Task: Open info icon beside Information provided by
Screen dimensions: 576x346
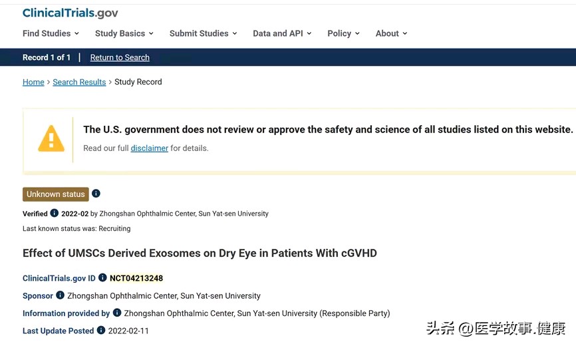Action: tap(117, 313)
